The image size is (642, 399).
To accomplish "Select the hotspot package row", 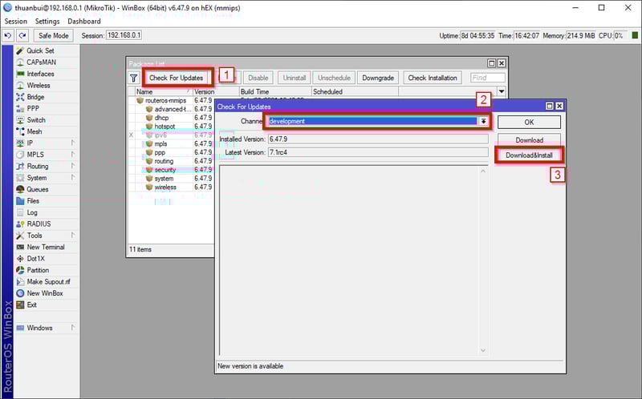I will coord(165,126).
